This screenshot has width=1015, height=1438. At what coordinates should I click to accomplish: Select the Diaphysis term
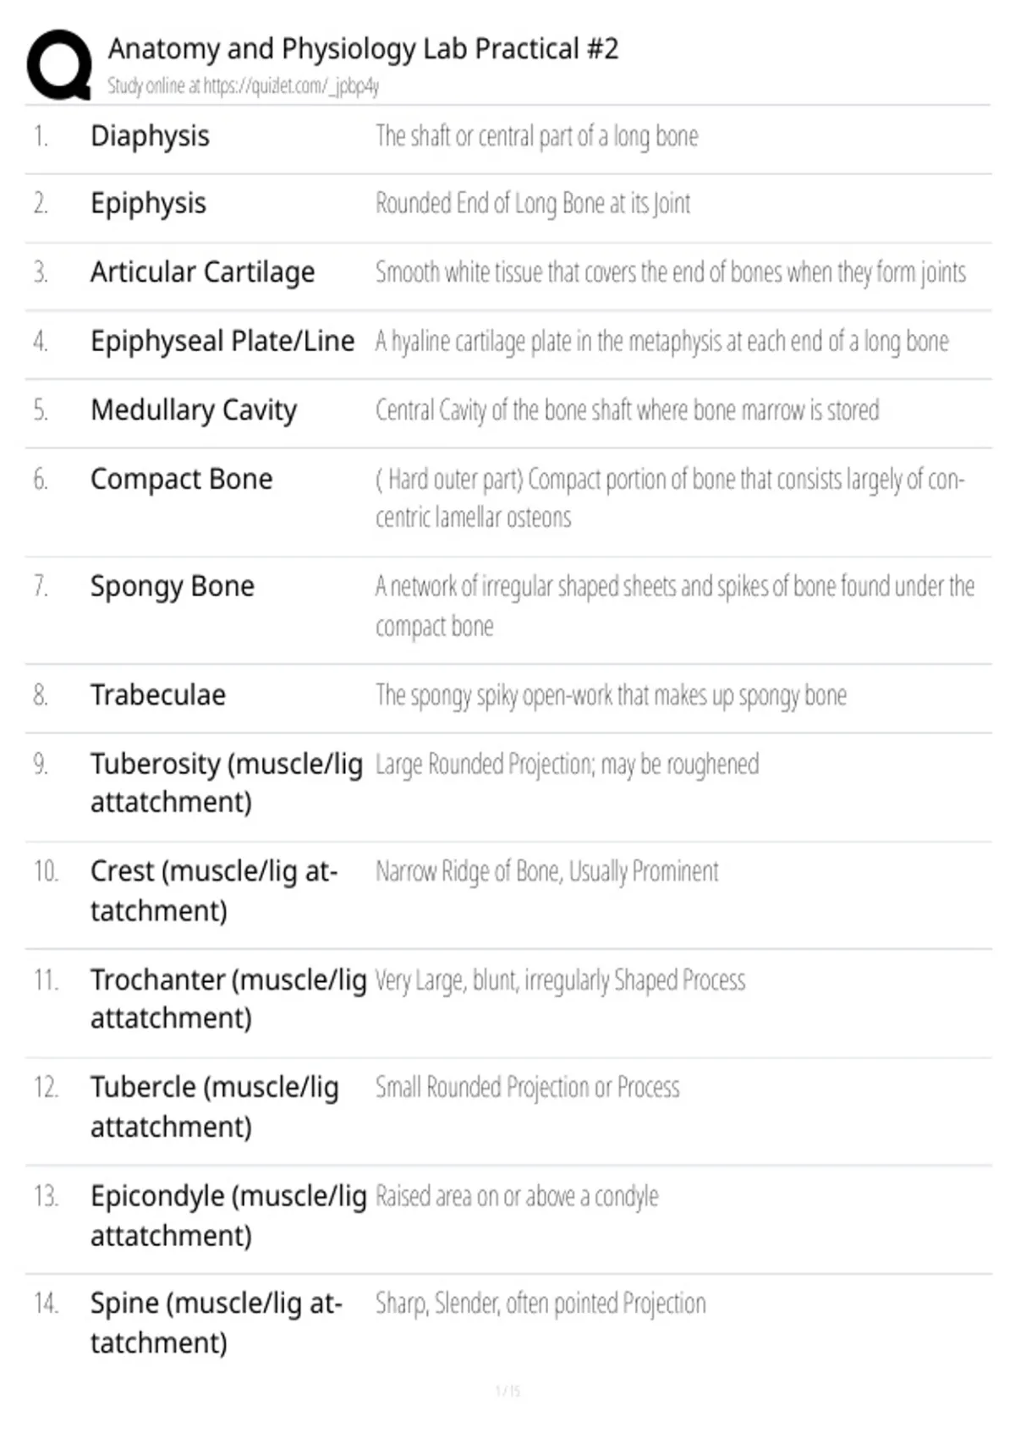click(x=150, y=136)
